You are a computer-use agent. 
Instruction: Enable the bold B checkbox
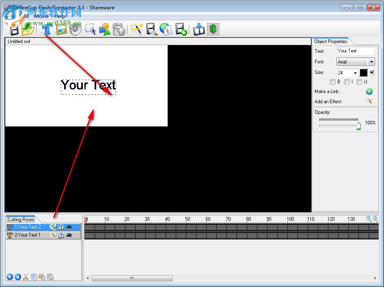pos(332,82)
